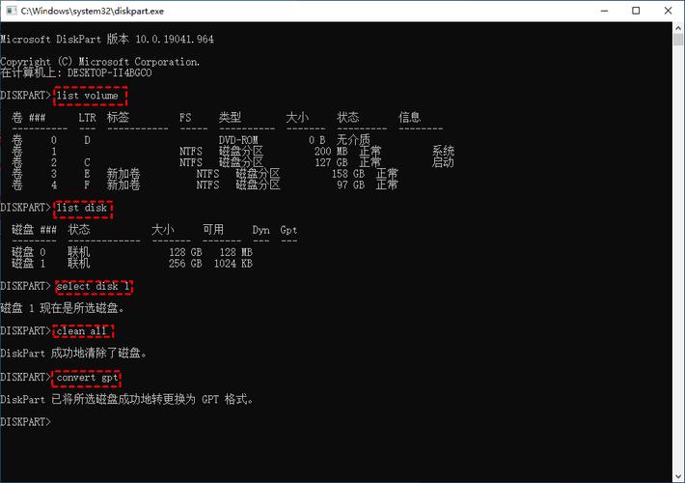
Task: Click the 'Copyright (C) Microsoft Corporation.' line
Action: click(x=100, y=62)
